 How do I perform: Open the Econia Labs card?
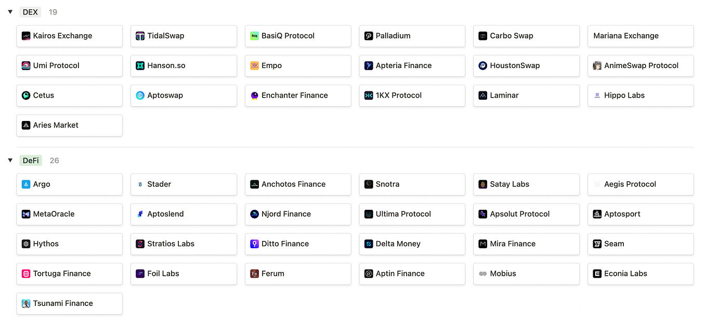tap(640, 274)
